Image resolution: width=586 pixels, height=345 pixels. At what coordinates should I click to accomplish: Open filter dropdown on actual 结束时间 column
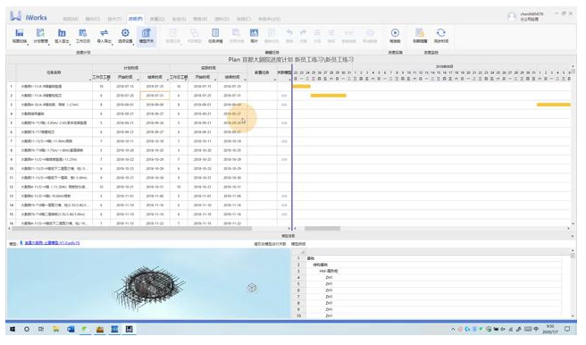245,80
